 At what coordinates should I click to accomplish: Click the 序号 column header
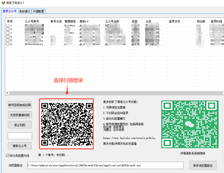10,21
